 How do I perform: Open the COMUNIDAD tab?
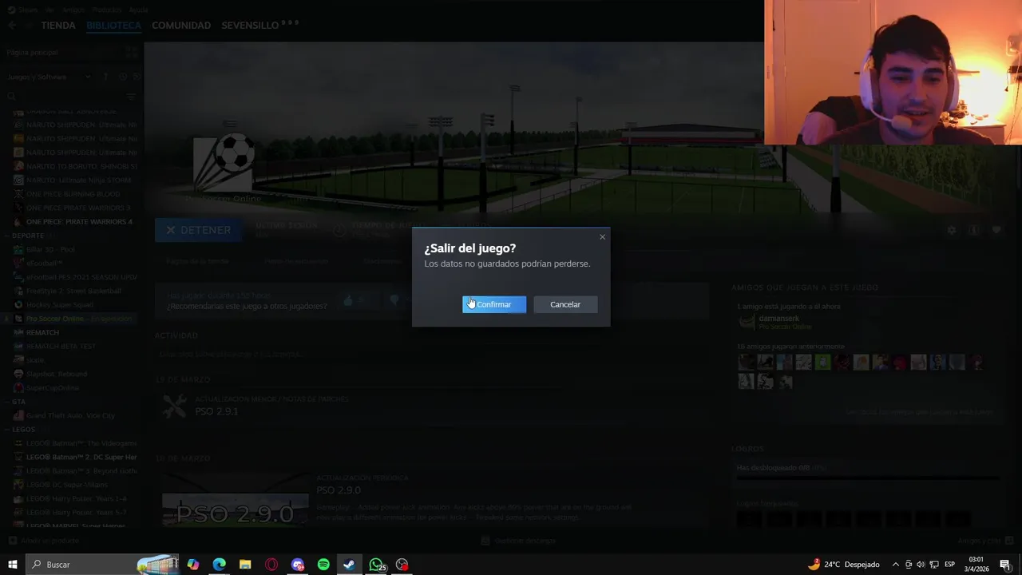pos(181,26)
